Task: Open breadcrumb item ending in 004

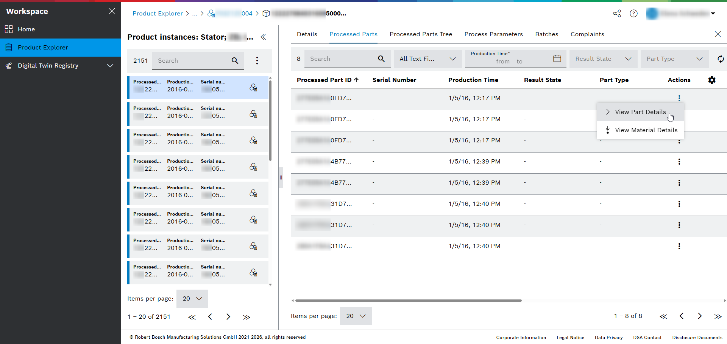Action: pyautogui.click(x=230, y=14)
